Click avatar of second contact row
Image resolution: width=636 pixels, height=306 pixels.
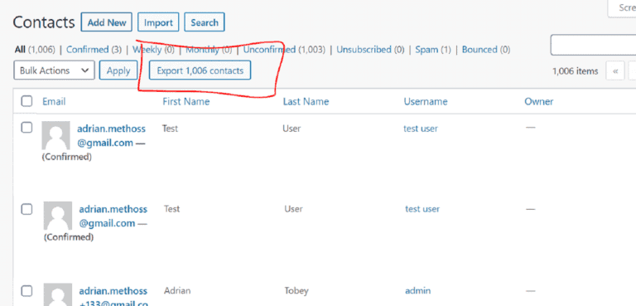click(x=58, y=216)
